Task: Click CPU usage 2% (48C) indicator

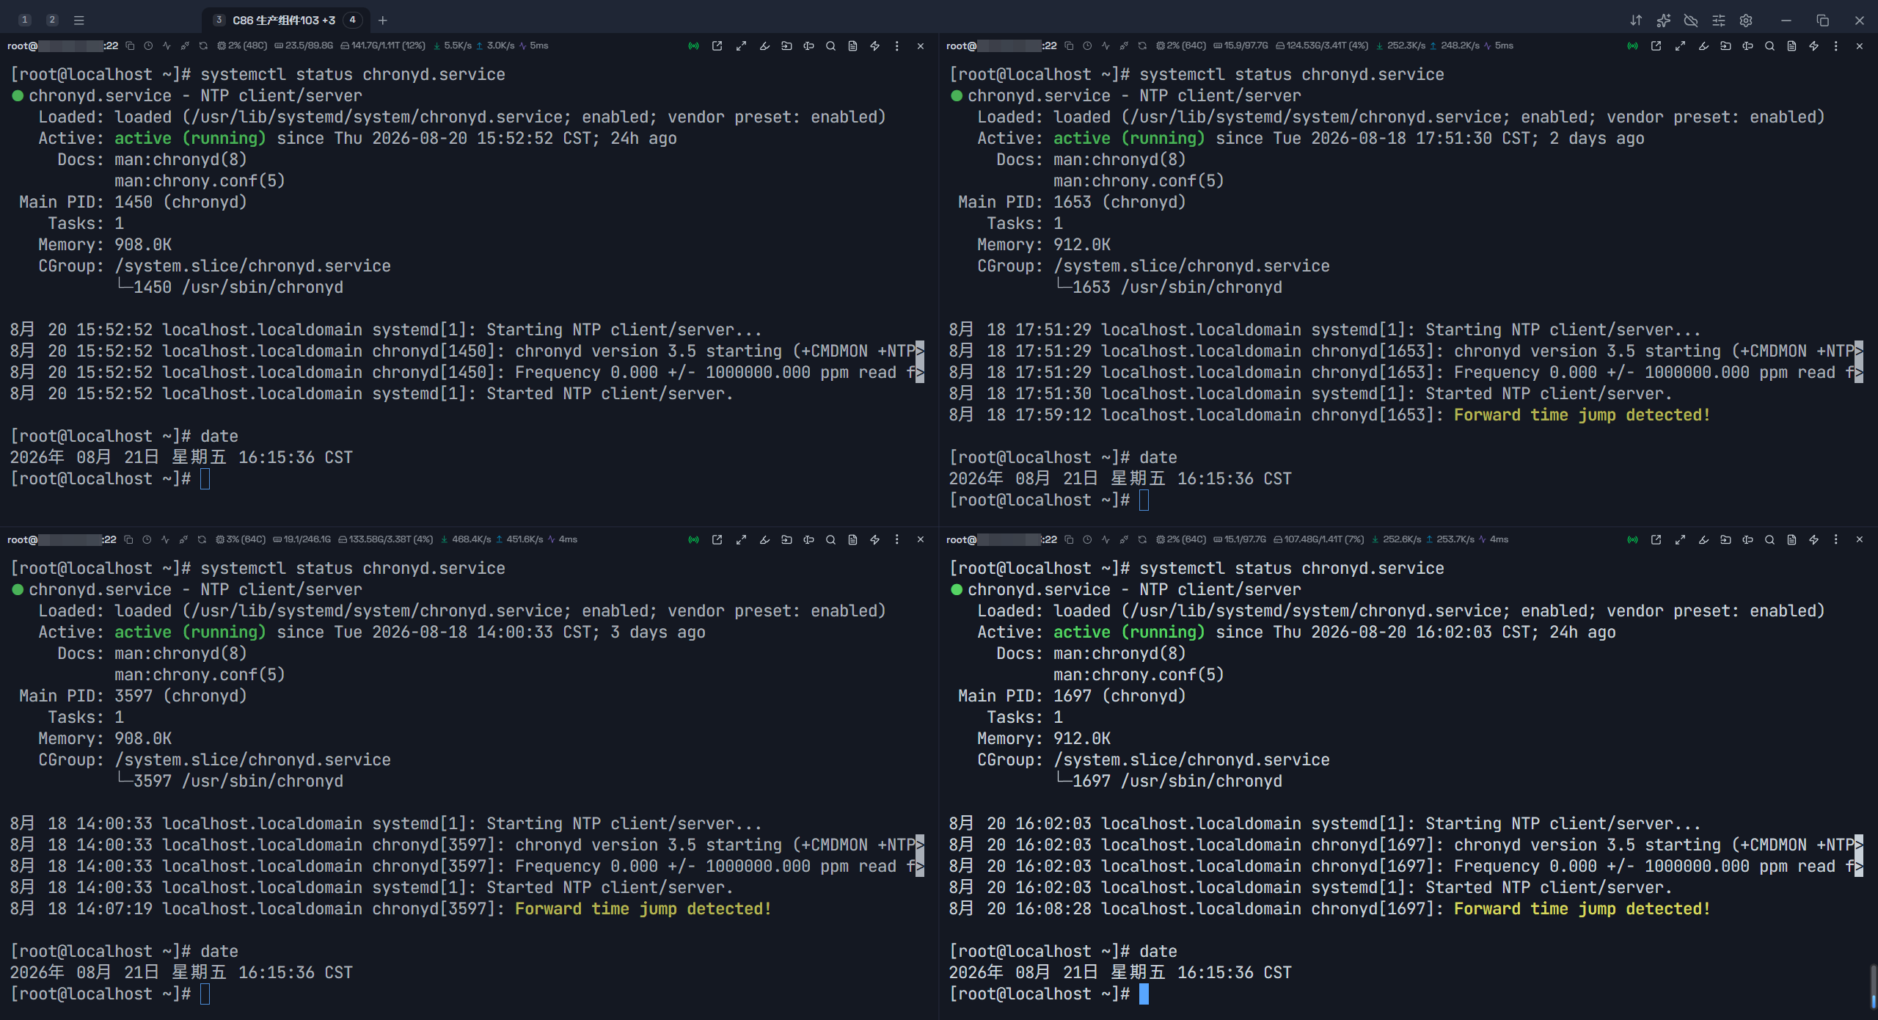Action: pos(242,45)
